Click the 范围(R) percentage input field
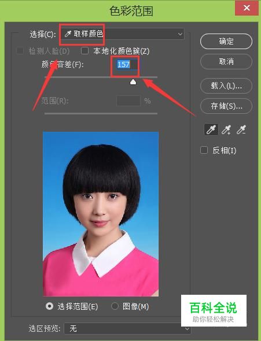This screenshot has height=341, width=261. (x=128, y=101)
